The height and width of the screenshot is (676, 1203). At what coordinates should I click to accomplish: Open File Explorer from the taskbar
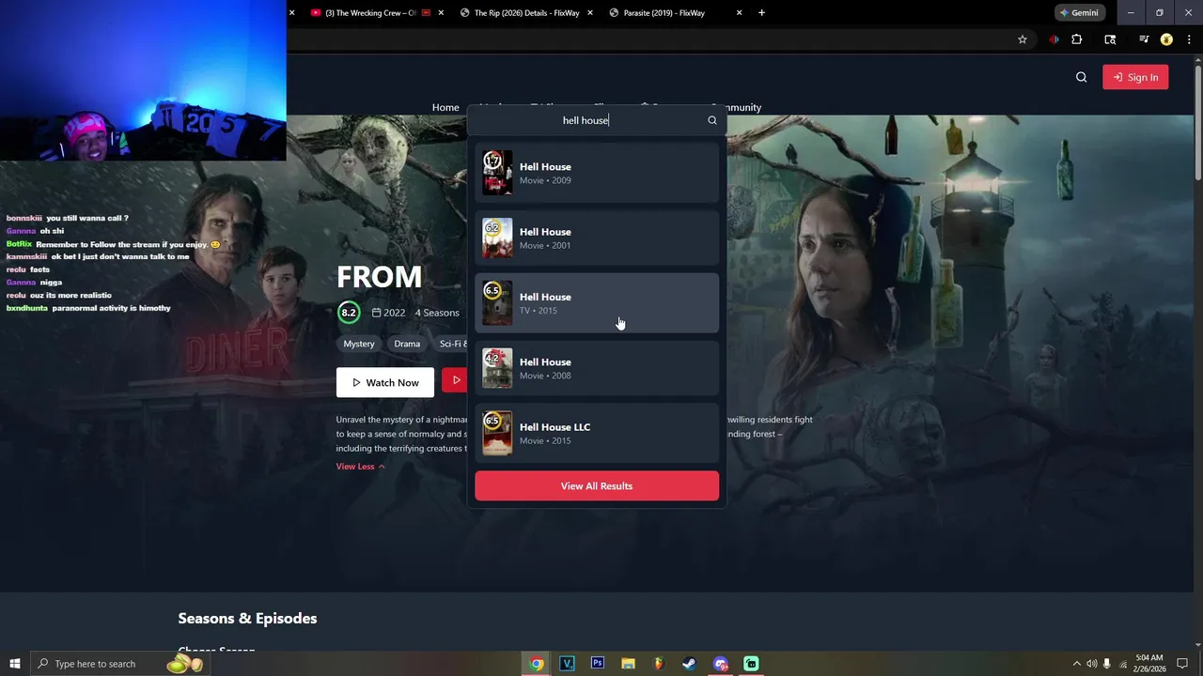click(628, 664)
